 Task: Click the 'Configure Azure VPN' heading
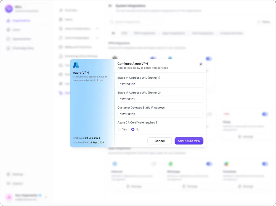click(132, 64)
